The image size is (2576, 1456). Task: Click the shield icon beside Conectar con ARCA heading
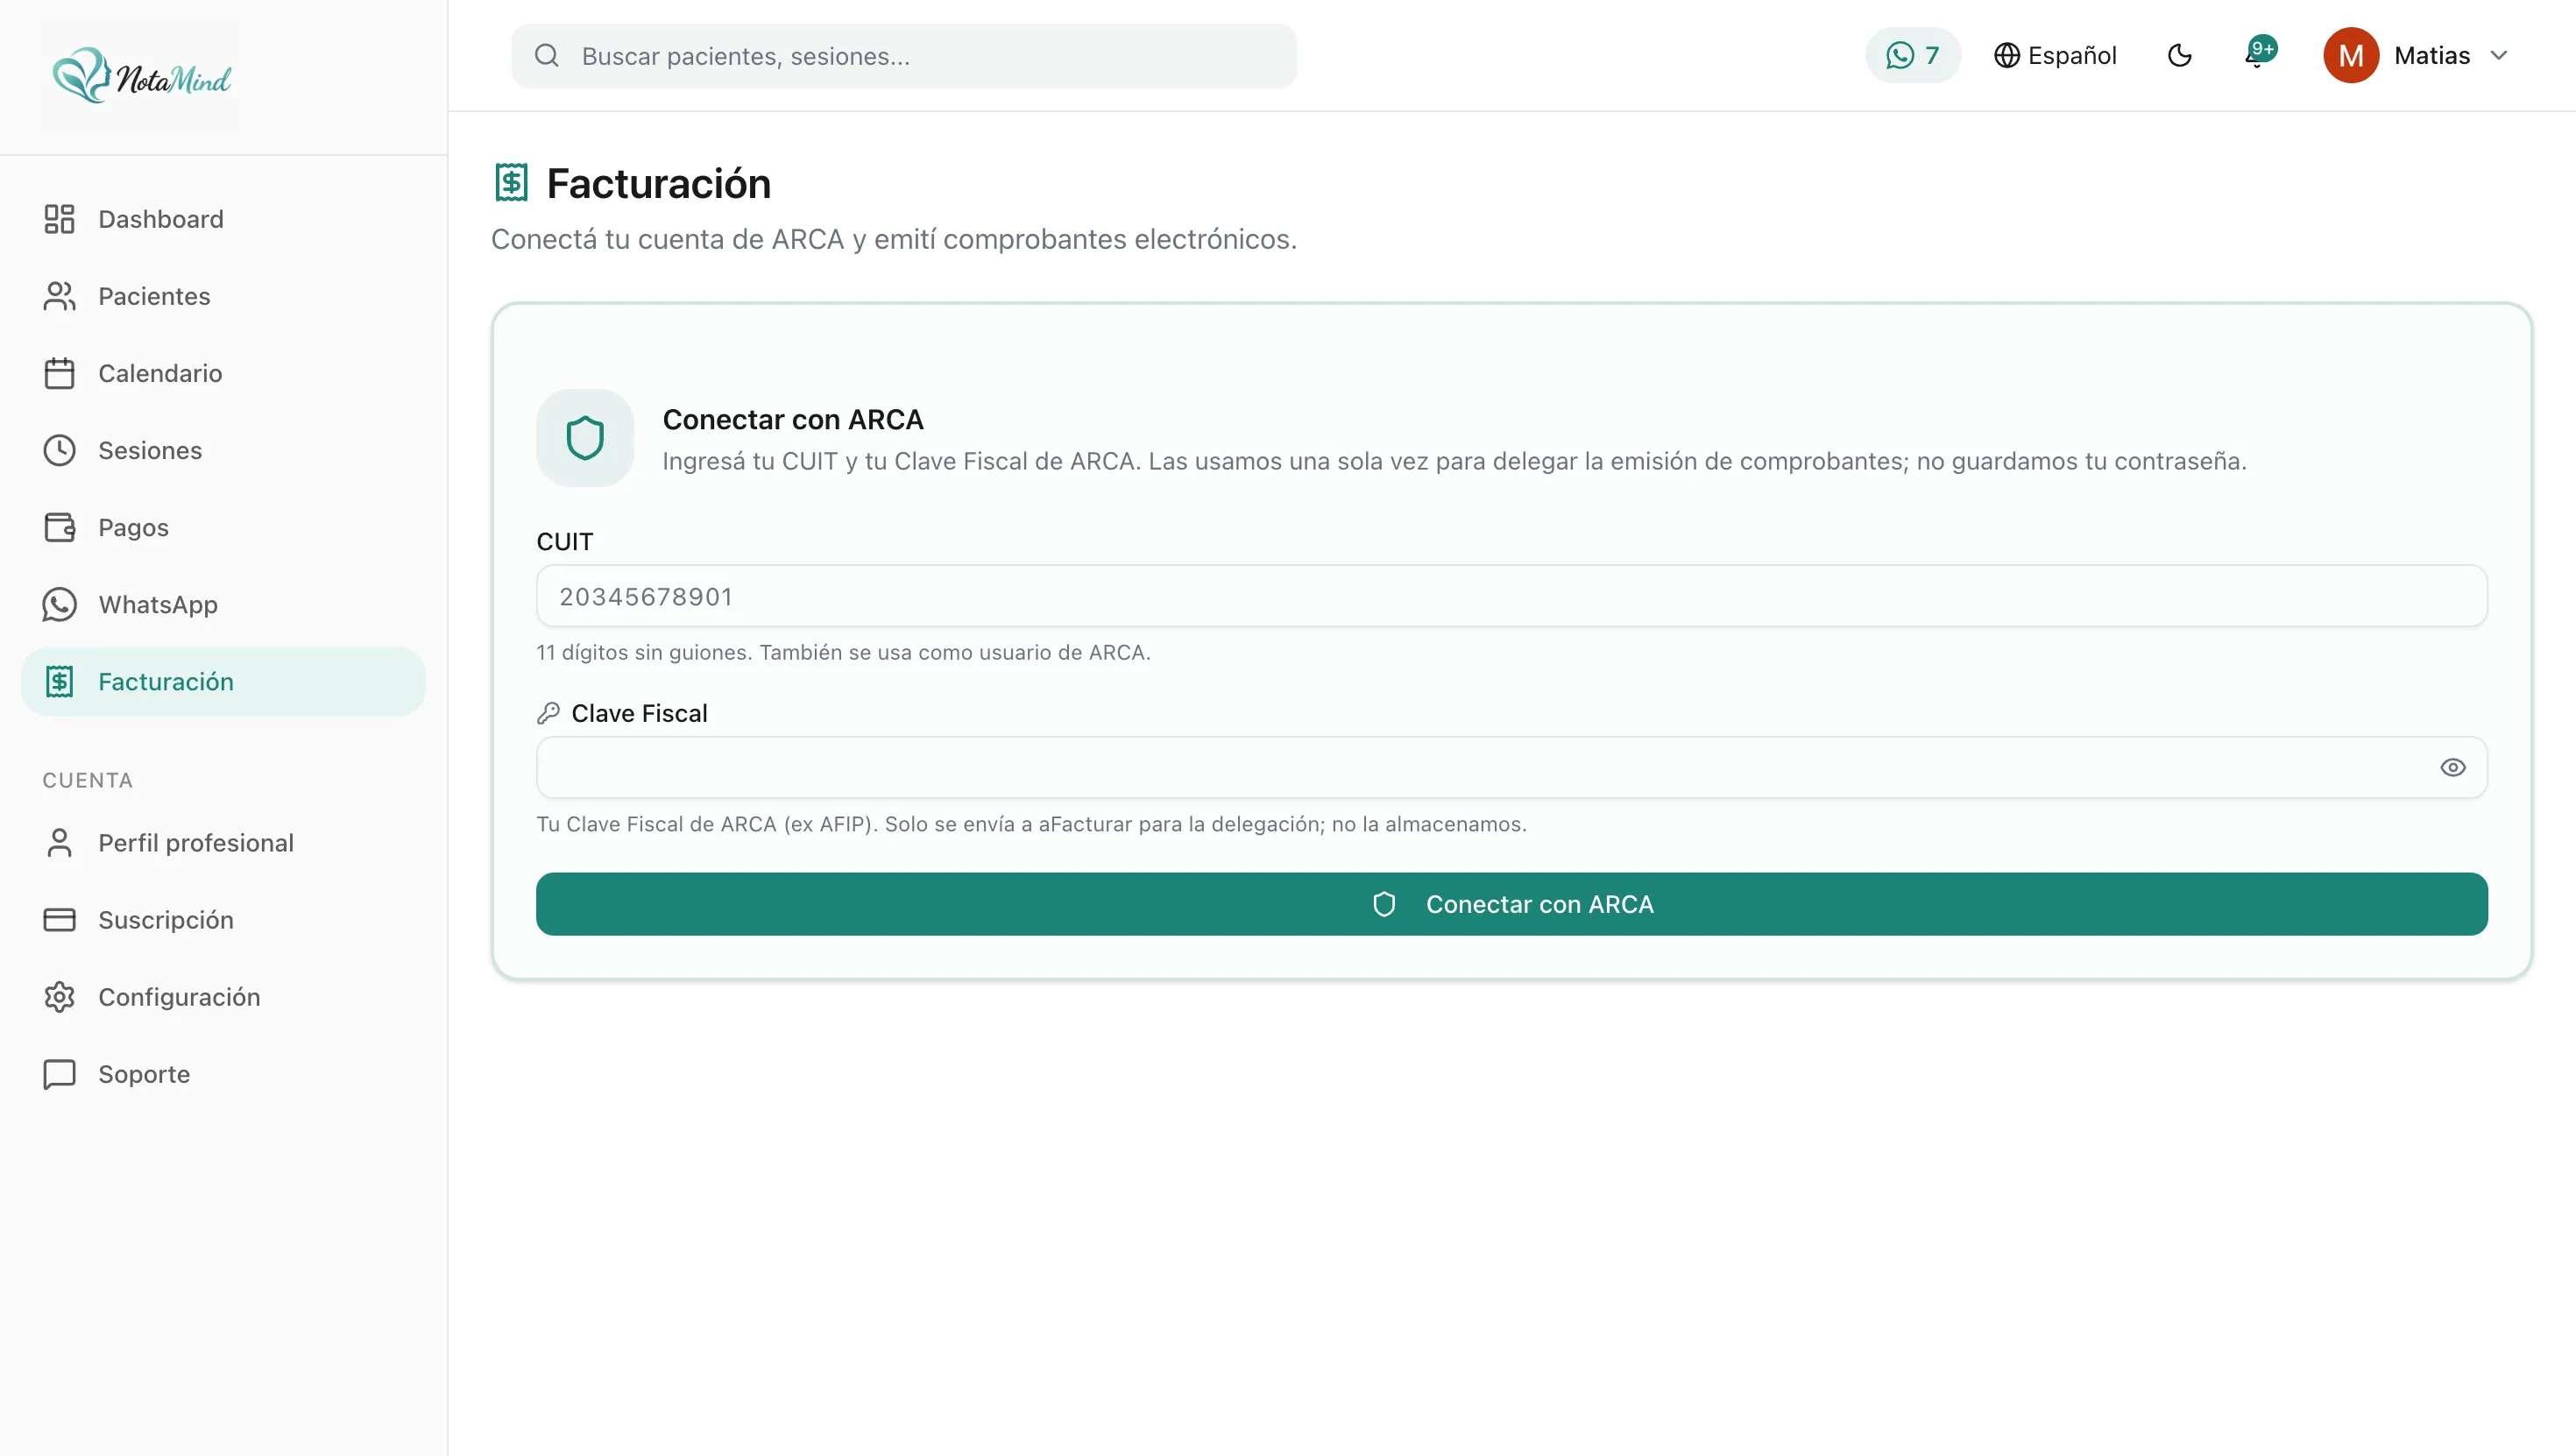(x=585, y=438)
